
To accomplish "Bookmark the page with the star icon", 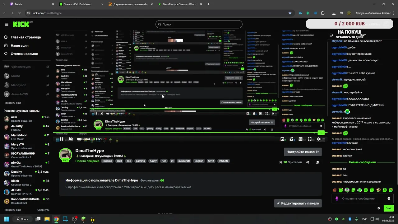I will point(290,13).
